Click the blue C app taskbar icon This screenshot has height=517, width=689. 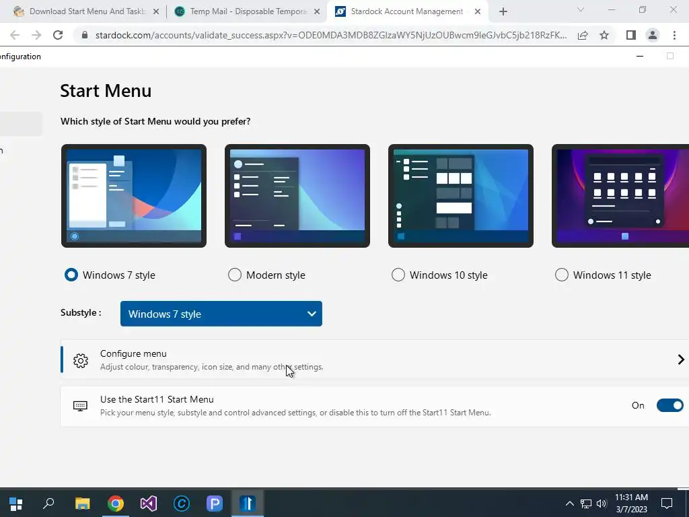182,504
